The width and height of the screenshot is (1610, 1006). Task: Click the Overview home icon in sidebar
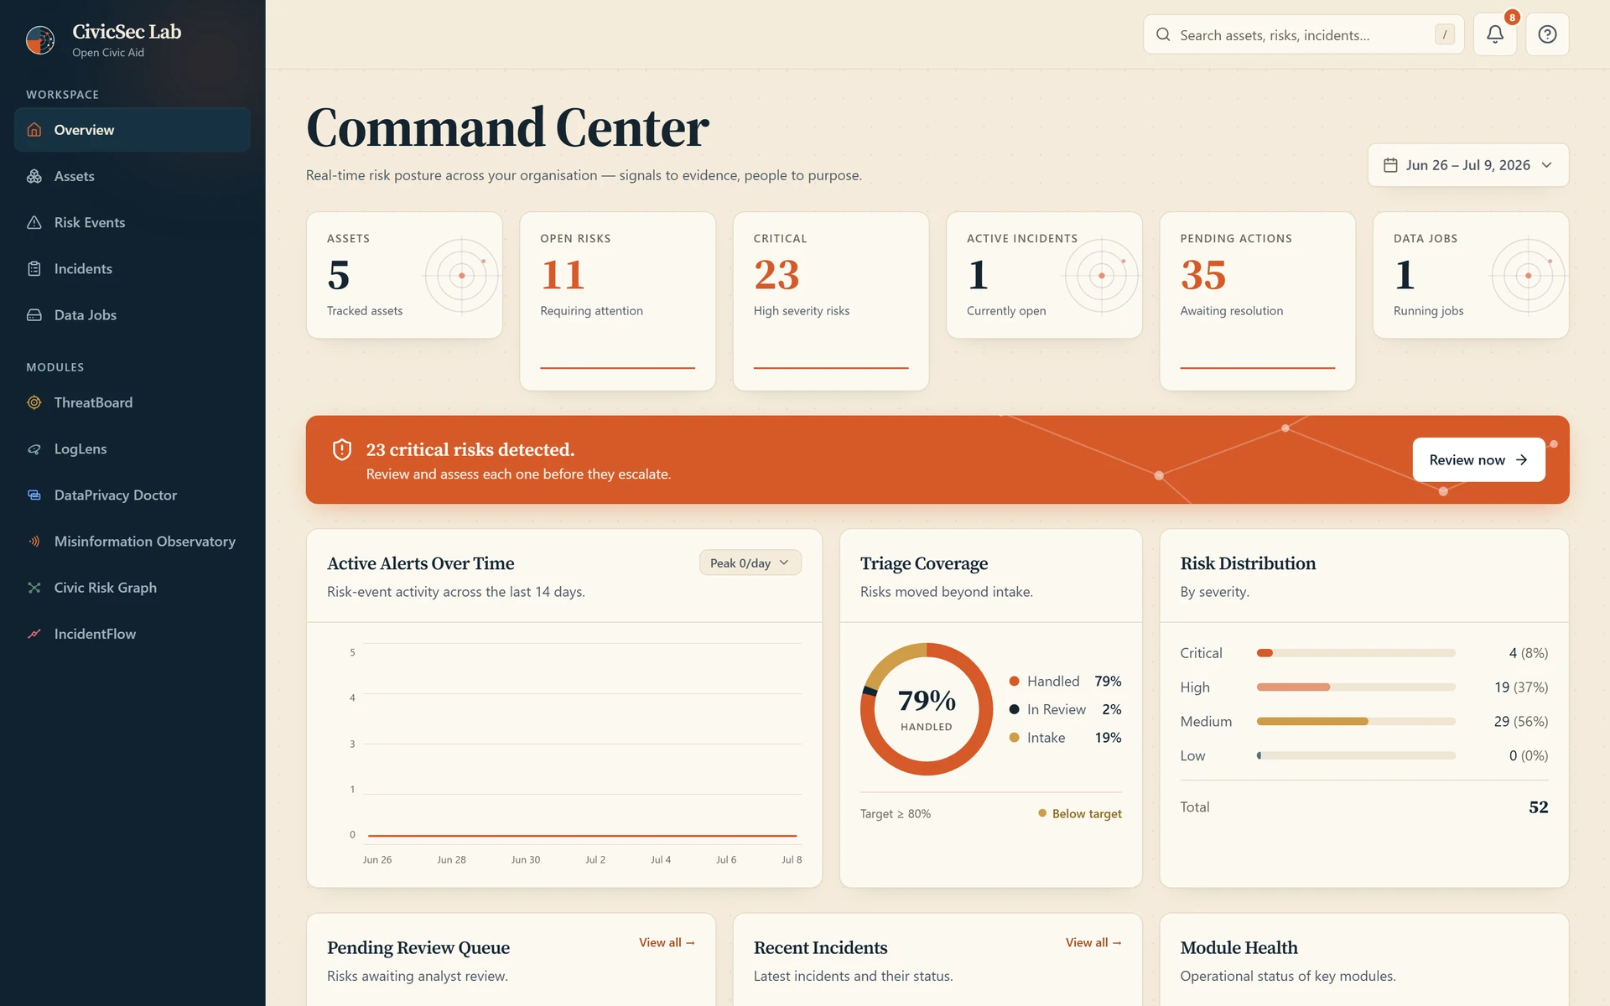(x=34, y=130)
